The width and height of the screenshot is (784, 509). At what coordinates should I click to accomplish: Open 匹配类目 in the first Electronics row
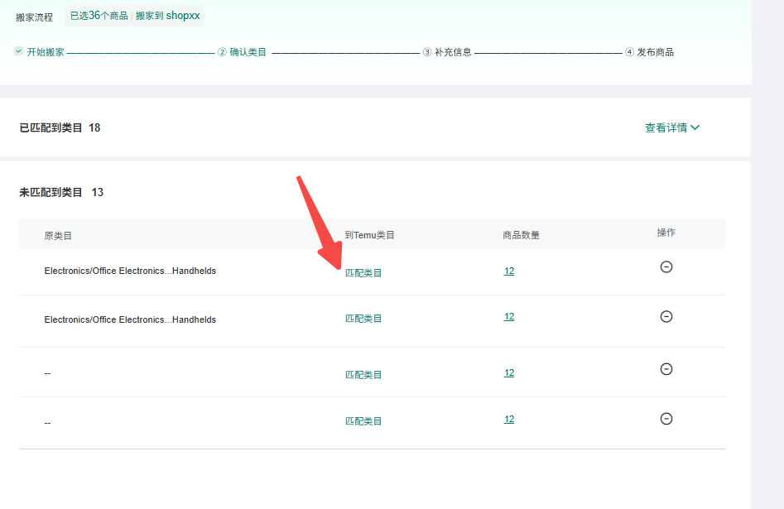pos(363,272)
